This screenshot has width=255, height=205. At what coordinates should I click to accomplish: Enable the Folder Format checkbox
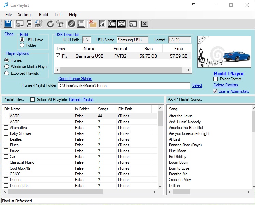[215, 79]
